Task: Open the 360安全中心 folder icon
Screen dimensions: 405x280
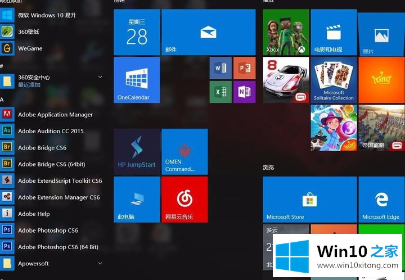Action: click(7, 81)
